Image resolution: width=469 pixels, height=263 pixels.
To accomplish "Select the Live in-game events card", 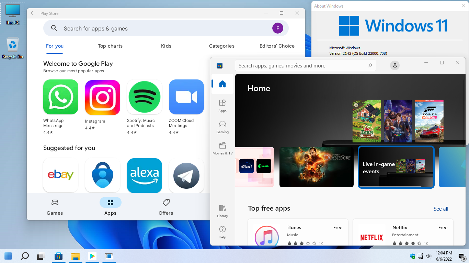I will click(x=396, y=167).
